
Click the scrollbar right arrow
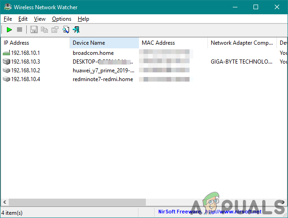(x=283, y=202)
